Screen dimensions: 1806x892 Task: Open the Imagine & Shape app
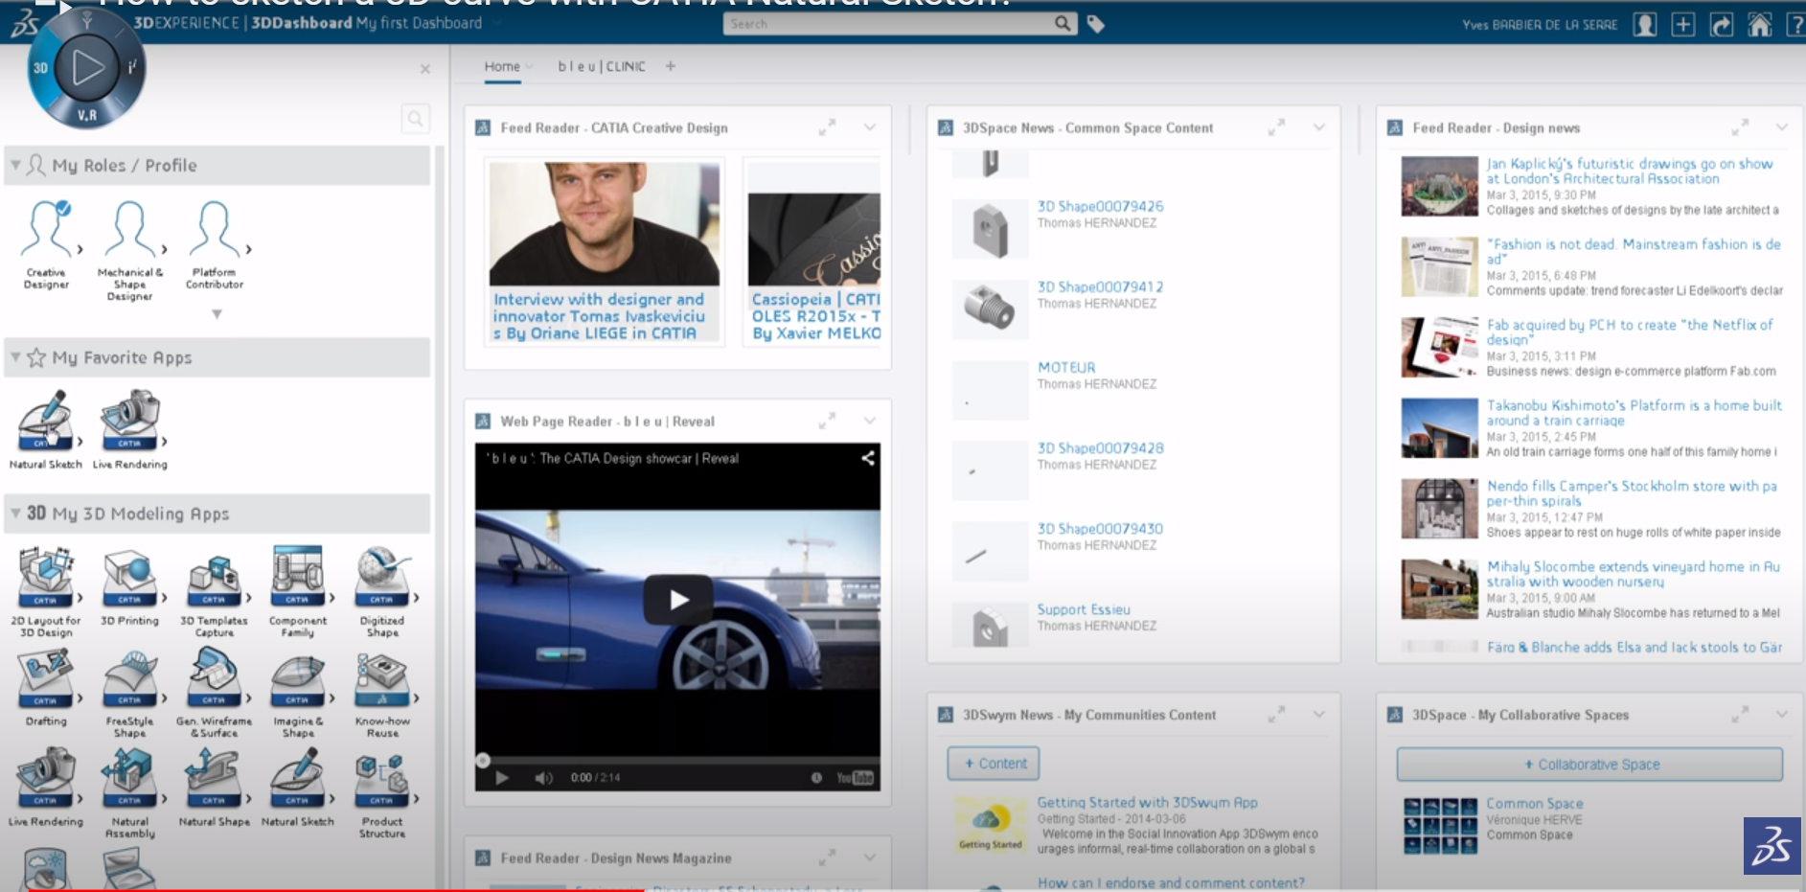click(x=297, y=678)
